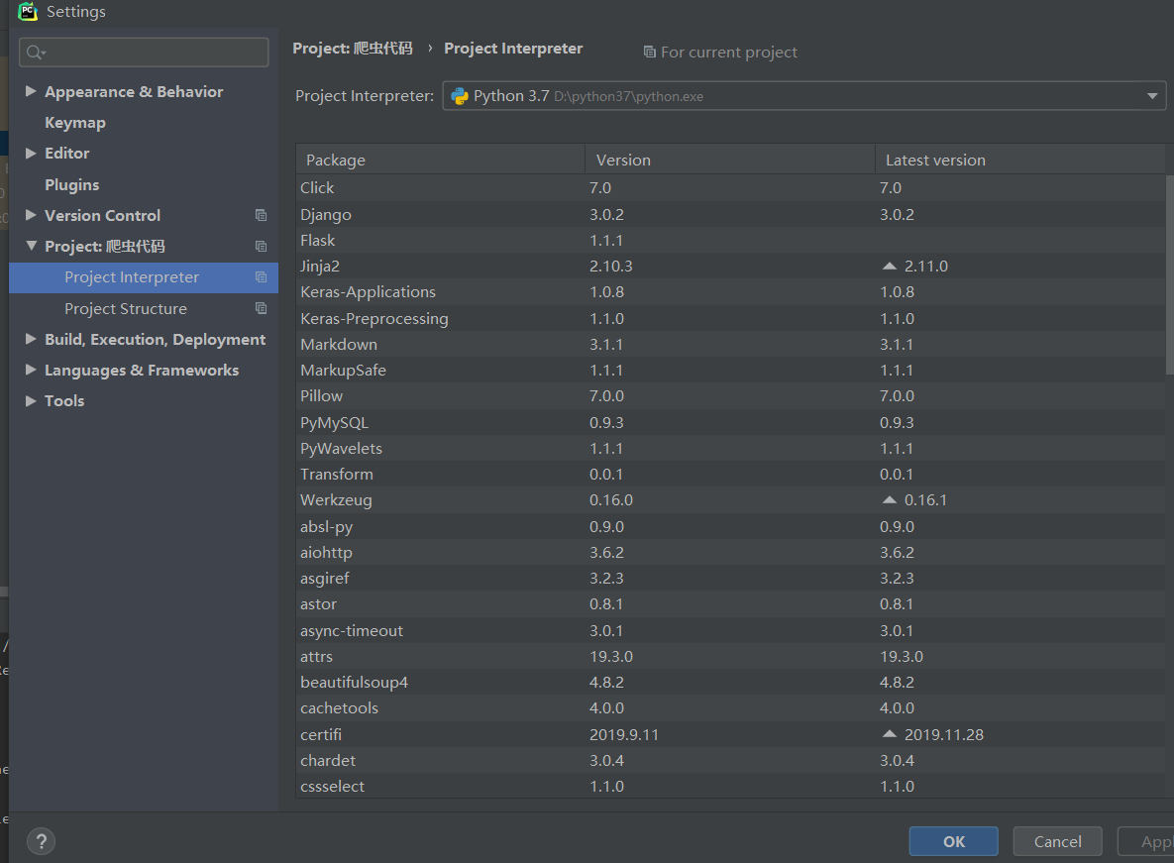This screenshot has height=863, width=1174.
Task: Open the Project Interpreter dropdown arrow
Action: coord(1151,96)
